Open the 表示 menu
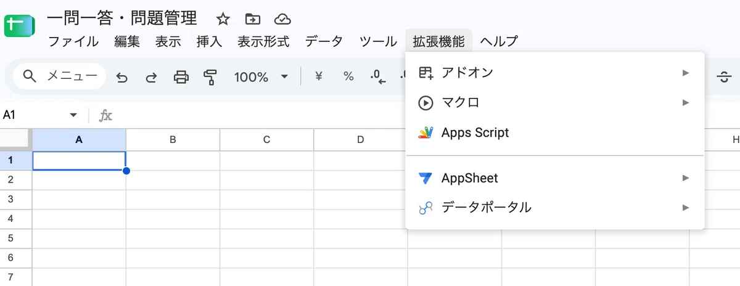Screen dimensions: 740x286 click(x=168, y=41)
